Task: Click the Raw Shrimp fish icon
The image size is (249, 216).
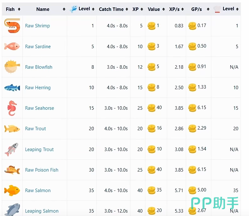Action: pyautogui.click(x=12, y=26)
